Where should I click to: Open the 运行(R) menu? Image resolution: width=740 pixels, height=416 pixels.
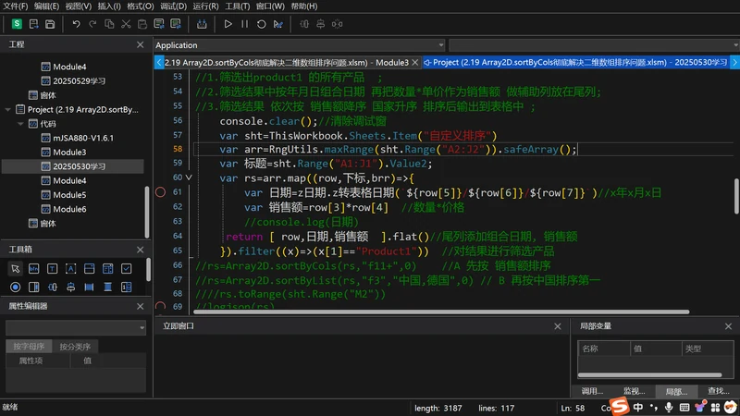click(x=205, y=6)
